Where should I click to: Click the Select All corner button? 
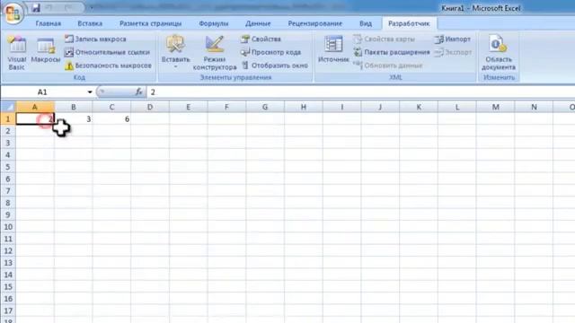pyautogui.click(x=8, y=107)
